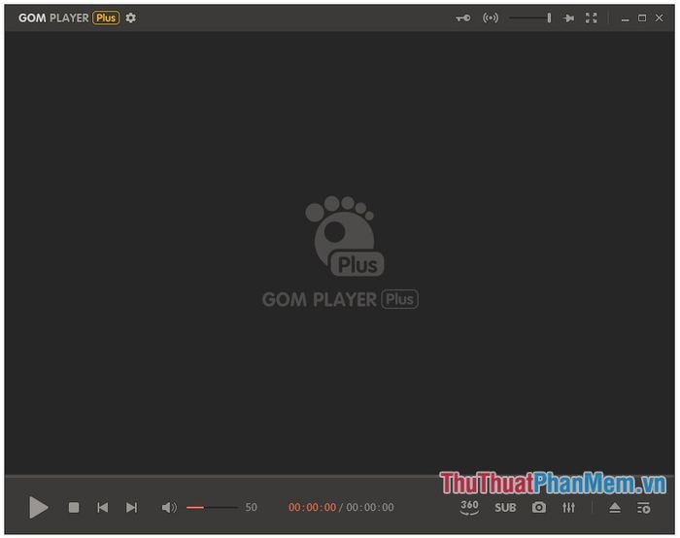Skip to the previous track
680x538 pixels.
[x=102, y=507]
